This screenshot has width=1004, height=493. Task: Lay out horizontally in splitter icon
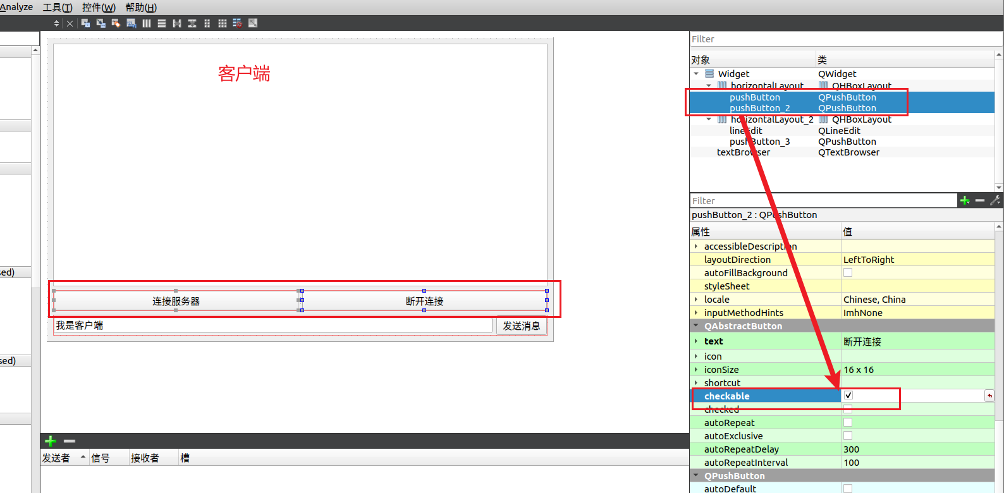(x=177, y=23)
